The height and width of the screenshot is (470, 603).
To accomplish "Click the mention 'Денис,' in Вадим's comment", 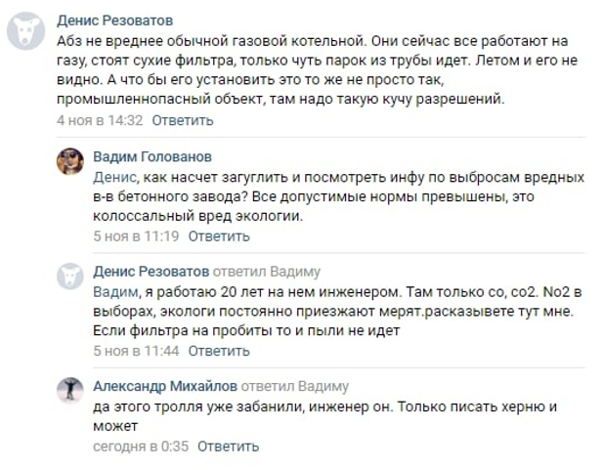I will (x=115, y=177).
